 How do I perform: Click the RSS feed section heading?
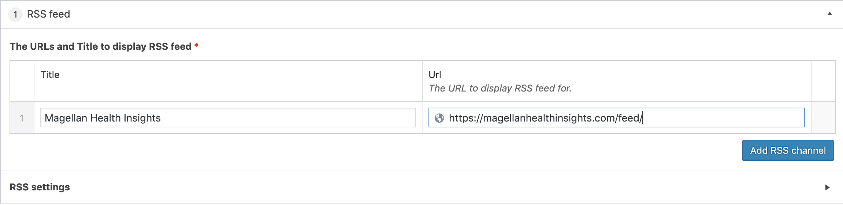click(x=48, y=14)
